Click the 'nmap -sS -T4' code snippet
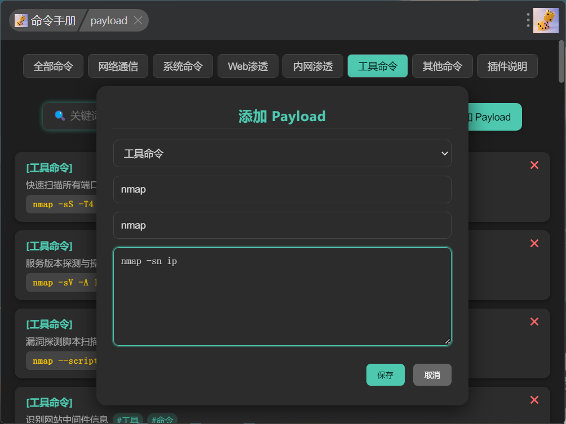Viewport: 566px width, 424px height. [63, 204]
